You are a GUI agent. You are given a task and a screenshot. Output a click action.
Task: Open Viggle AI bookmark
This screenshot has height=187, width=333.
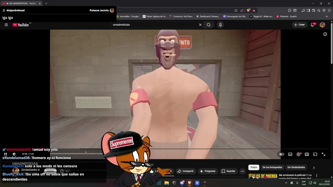[x=261, y=16]
